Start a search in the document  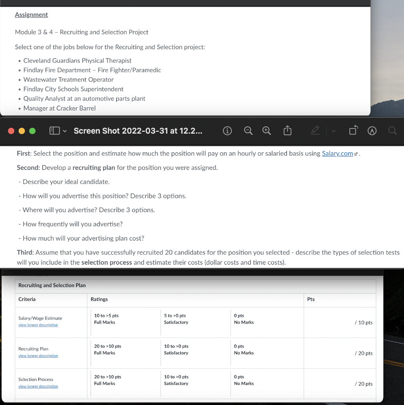tap(392, 131)
